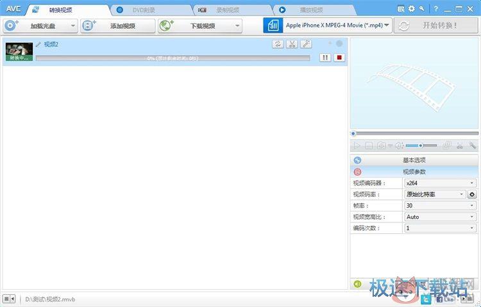
Task: Click the 视频2 conversion progress bar
Action: point(173,58)
